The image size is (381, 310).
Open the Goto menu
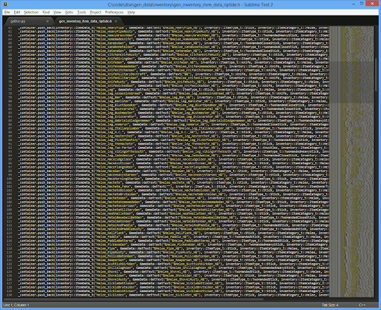tap(70, 12)
